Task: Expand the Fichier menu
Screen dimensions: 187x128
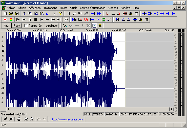Action: pos(11,8)
